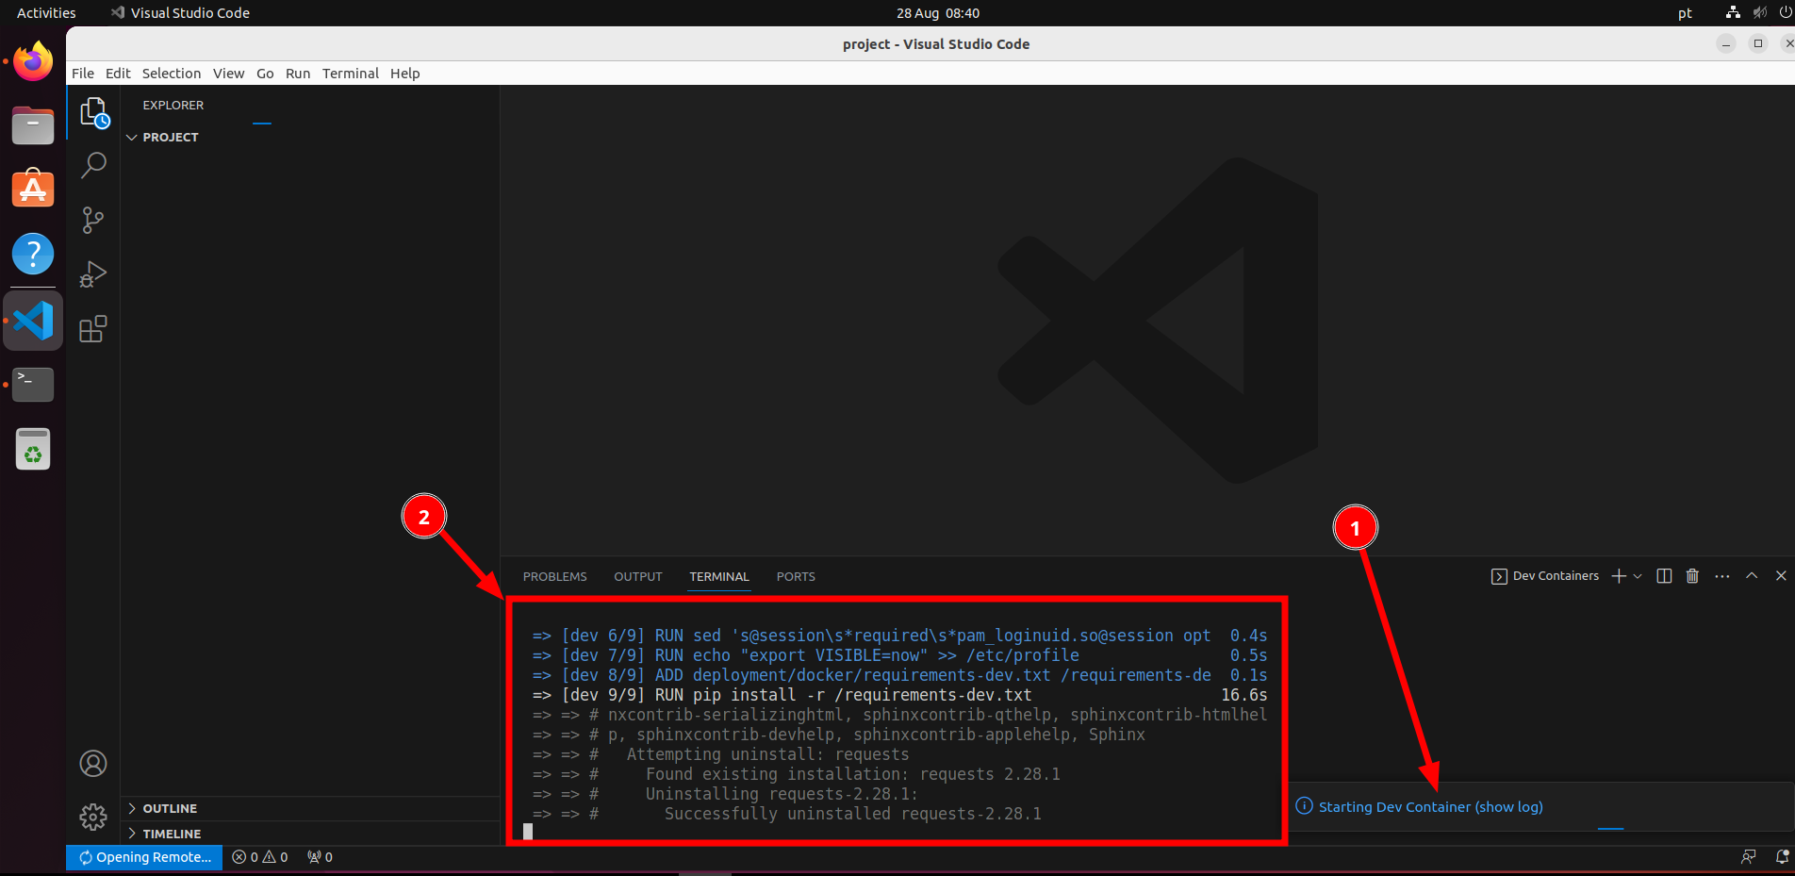Open the View menu

pos(228,74)
